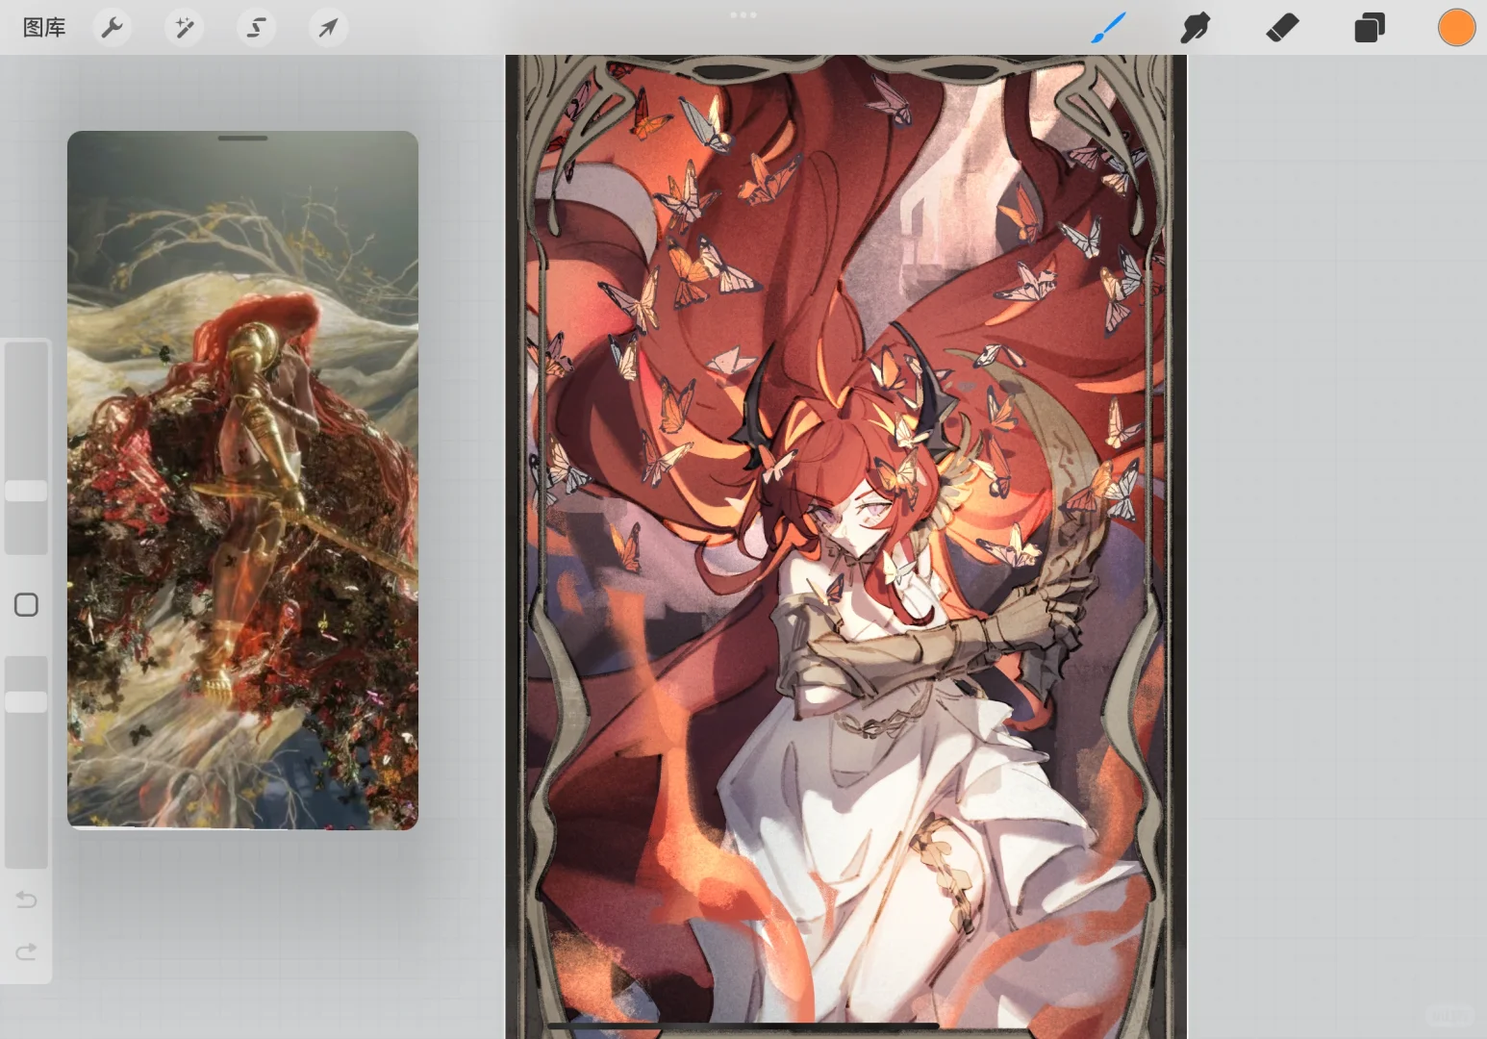Open the Layers panel
The width and height of the screenshot is (1487, 1039).
pyautogui.click(x=1370, y=28)
